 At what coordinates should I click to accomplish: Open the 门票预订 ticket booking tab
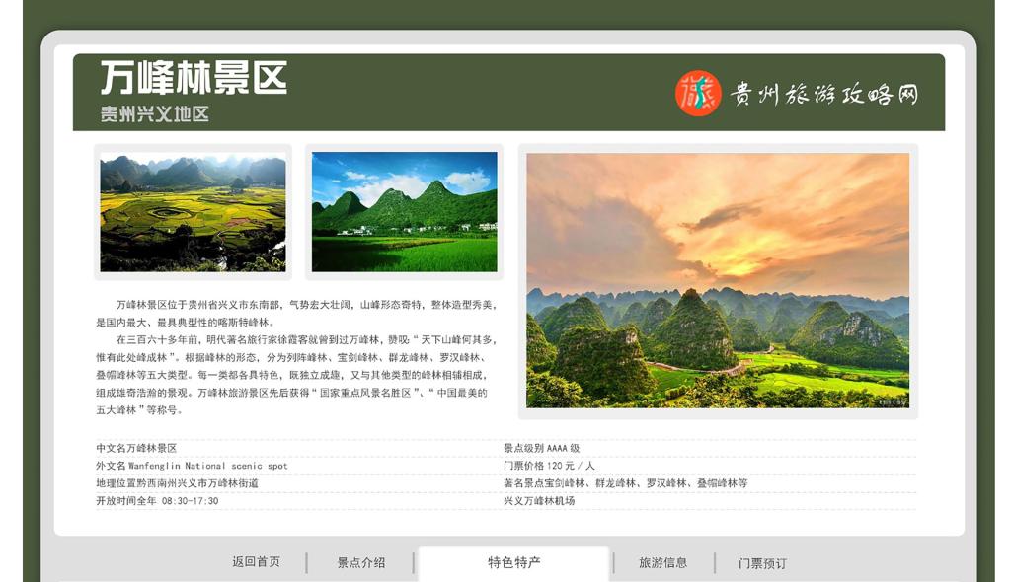coord(762,564)
